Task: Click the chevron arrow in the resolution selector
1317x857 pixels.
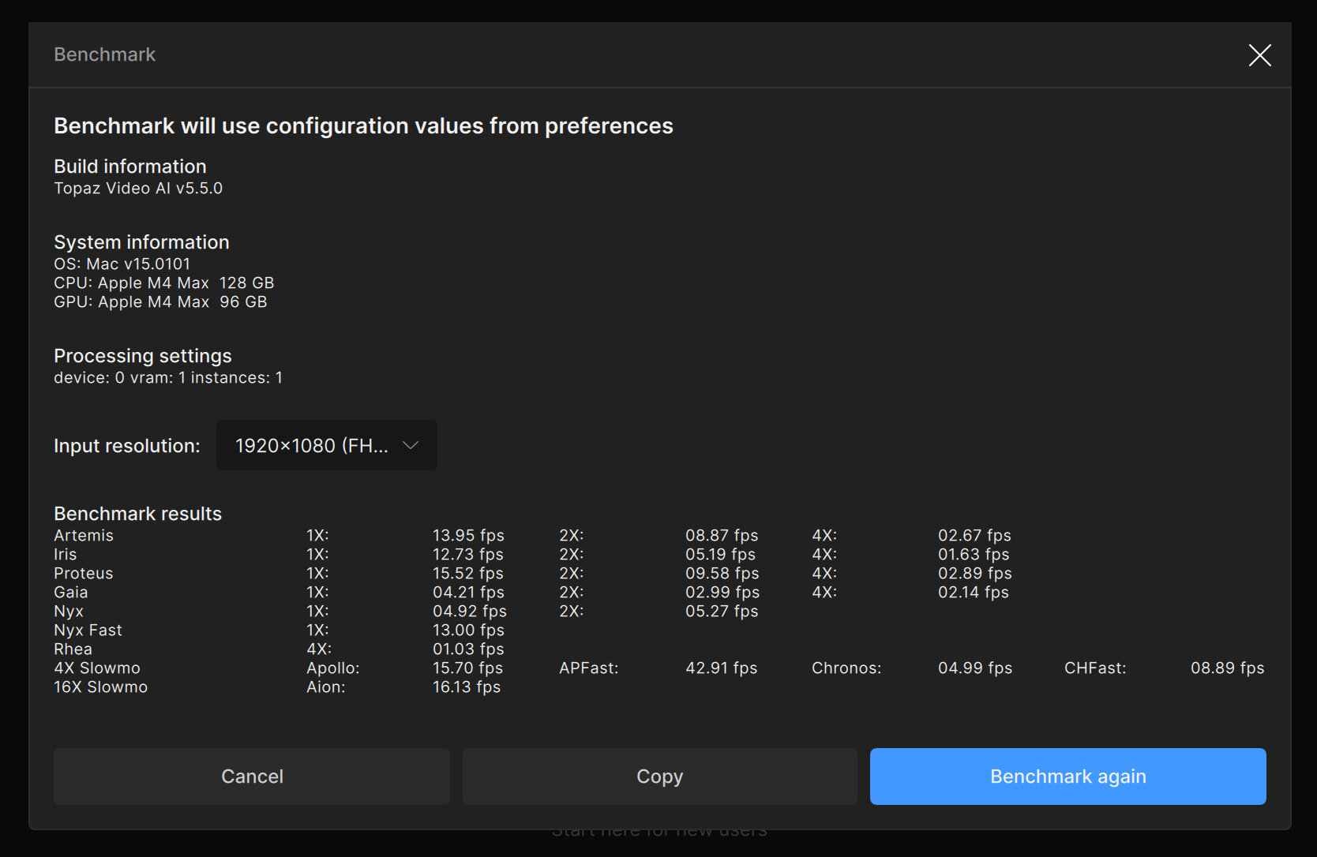Action: [411, 446]
